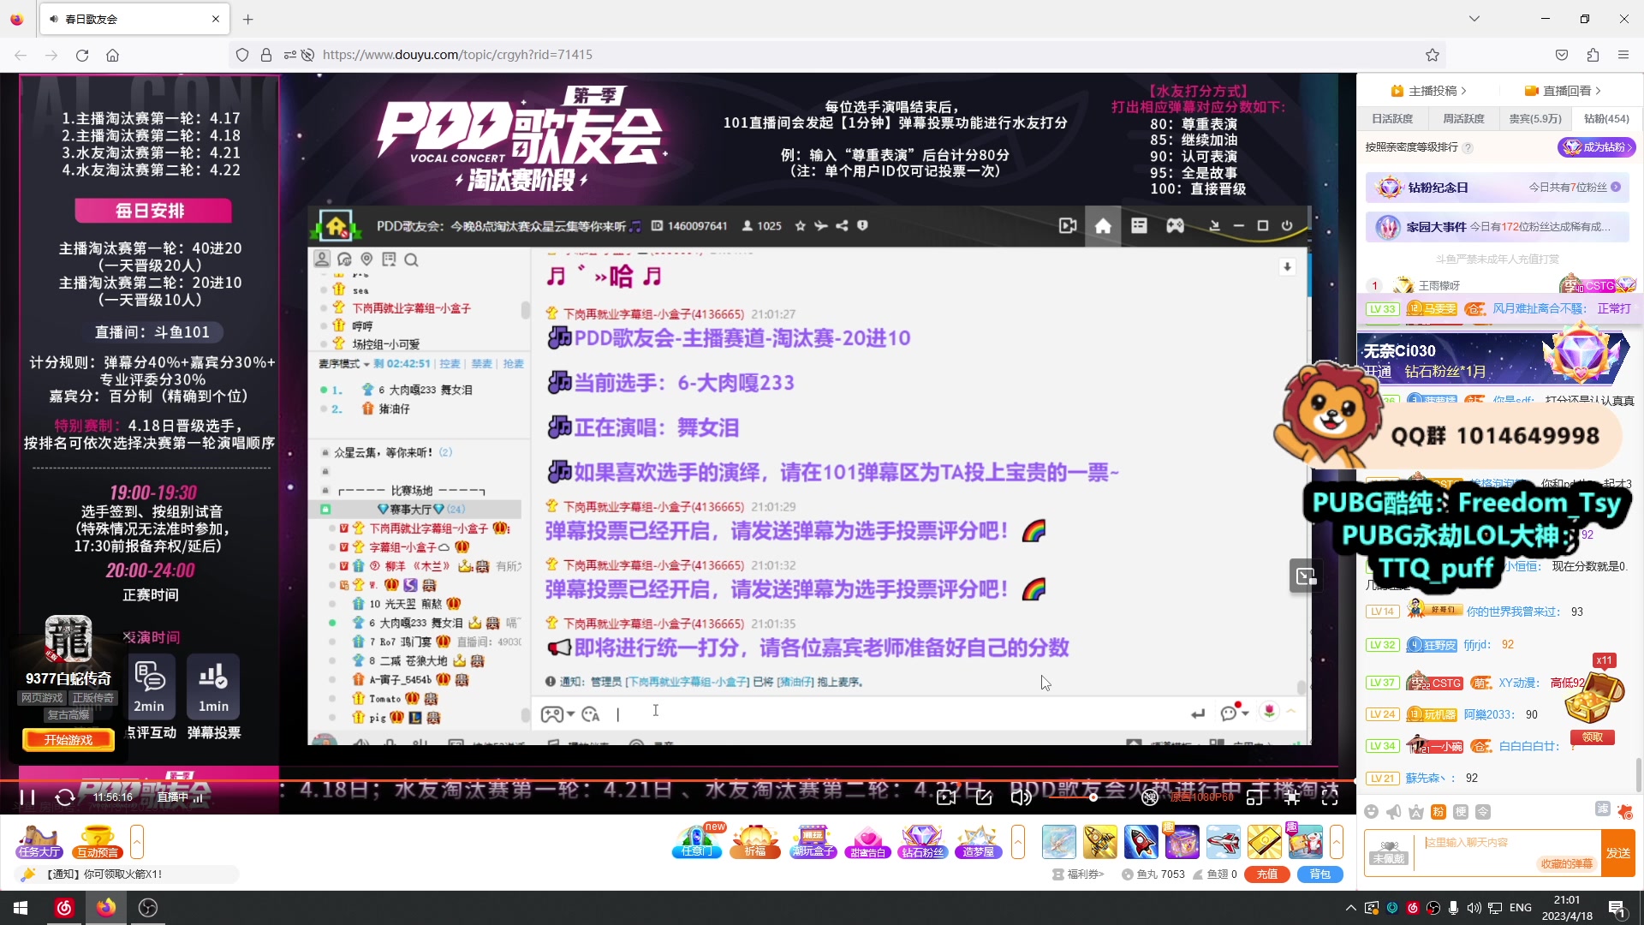Toggle the 粉 fan danmaku button
Screen dimensions: 1644x925
click(x=1438, y=812)
